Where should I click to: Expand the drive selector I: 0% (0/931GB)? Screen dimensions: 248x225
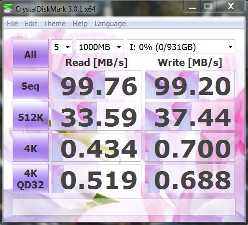pyautogui.click(x=181, y=47)
